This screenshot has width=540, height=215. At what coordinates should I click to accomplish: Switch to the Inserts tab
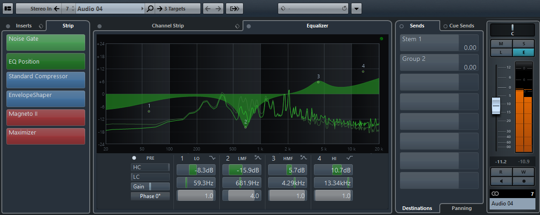point(24,26)
